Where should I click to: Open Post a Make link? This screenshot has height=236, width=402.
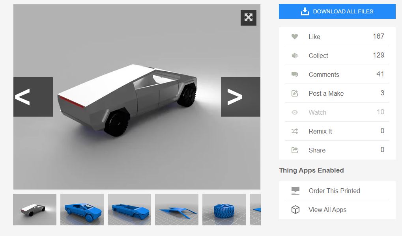click(326, 94)
